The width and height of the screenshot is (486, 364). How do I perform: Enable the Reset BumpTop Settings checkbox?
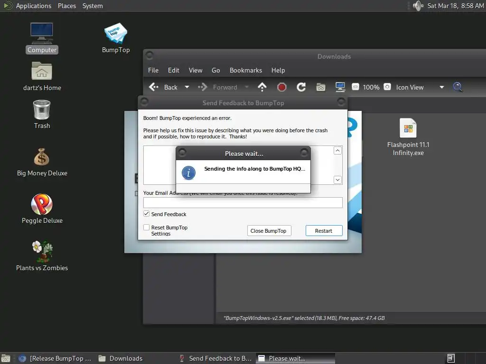point(147,227)
